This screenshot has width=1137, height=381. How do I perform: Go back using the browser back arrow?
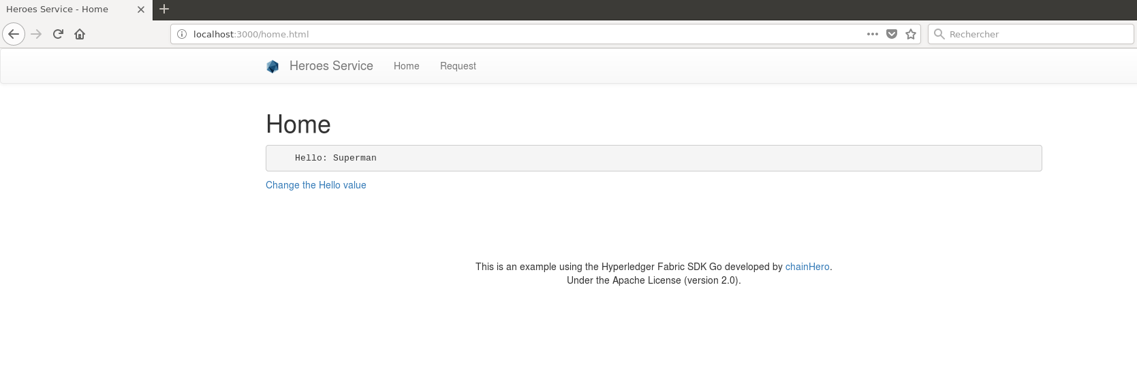(x=14, y=34)
